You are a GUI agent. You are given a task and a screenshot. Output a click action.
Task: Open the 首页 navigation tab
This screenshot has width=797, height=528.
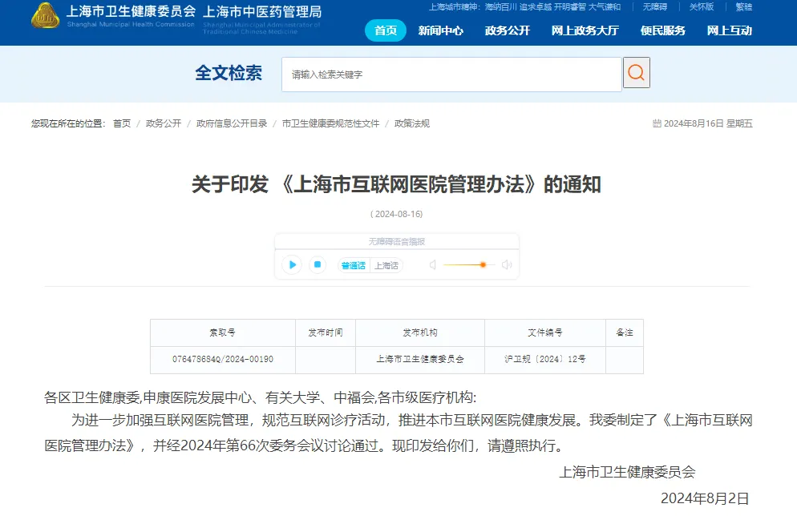tap(386, 30)
